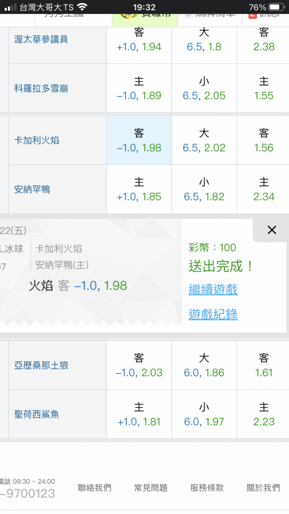Open the 服務條款 footer link
The height and width of the screenshot is (514, 289).
(x=207, y=488)
